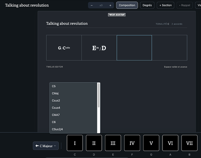Select degree IV (F)
The height and width of the screenshot is (158, 201).
click(132, 143)
